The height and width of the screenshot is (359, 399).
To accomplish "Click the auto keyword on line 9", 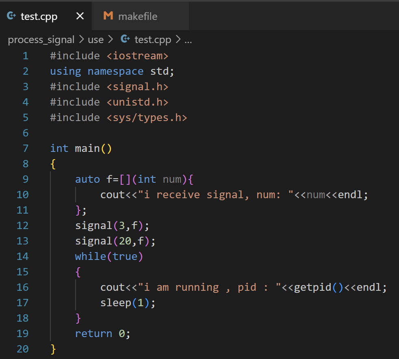I will coord(87,179).
